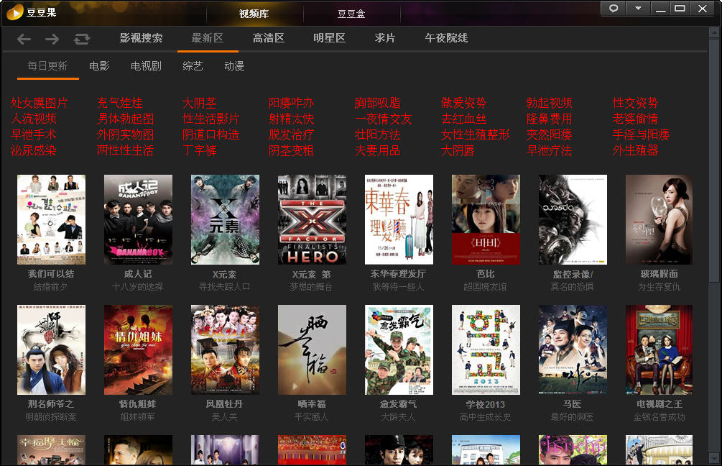Open the 凤凰牡丹 title link
The width and height of the screenshot is (722, 466).
(x=225, y=404)
